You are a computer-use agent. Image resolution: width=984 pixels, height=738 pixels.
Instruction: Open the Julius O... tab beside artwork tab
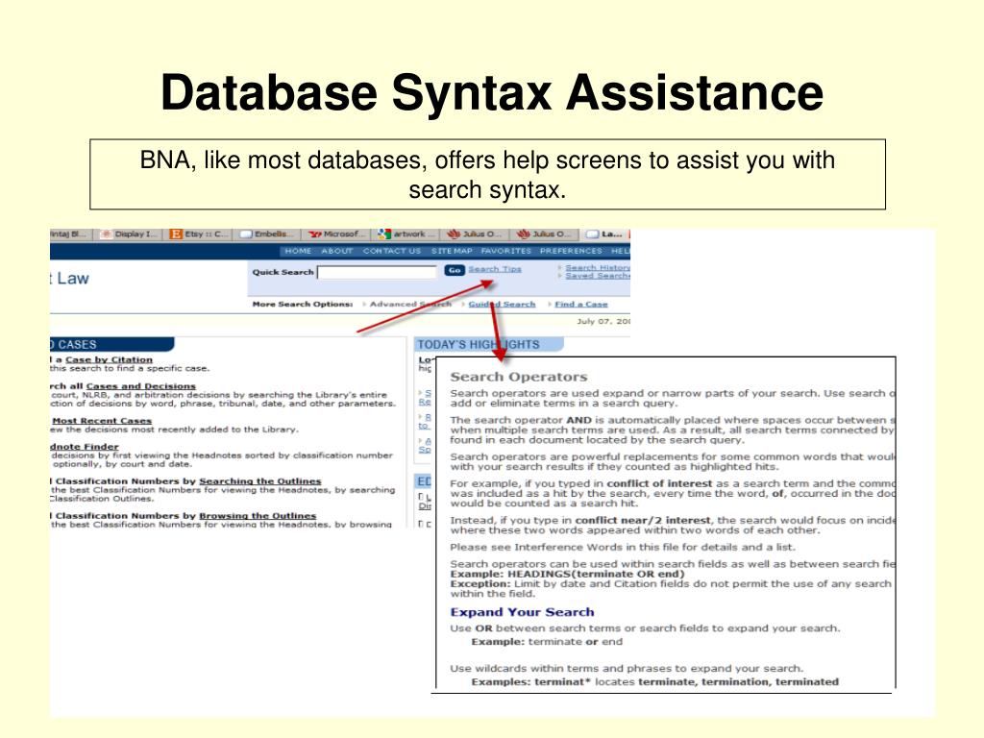pos(475,234)
